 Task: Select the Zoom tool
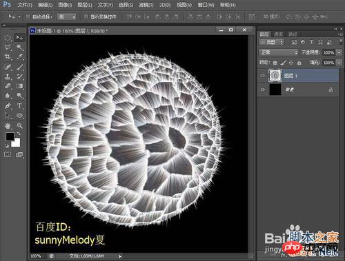[x=19, y=125]
